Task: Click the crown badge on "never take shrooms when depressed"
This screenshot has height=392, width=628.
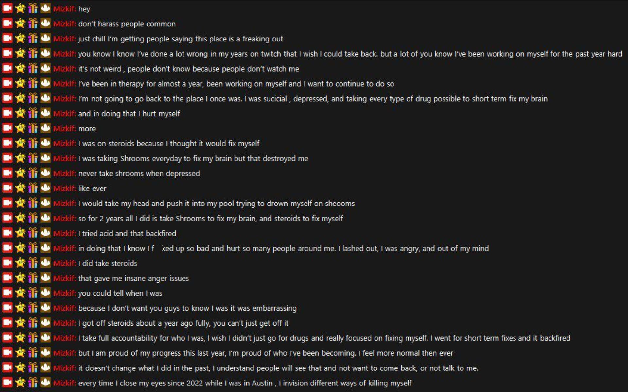Action: click(x=45, y=173)
